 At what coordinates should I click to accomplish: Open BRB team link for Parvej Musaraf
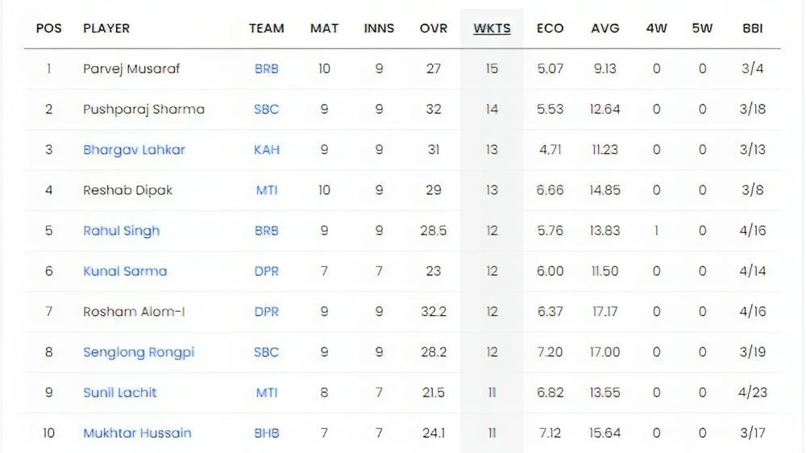[266, 69]
